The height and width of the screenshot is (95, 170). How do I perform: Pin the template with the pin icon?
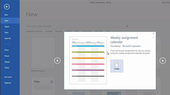[x=154, y=38]
